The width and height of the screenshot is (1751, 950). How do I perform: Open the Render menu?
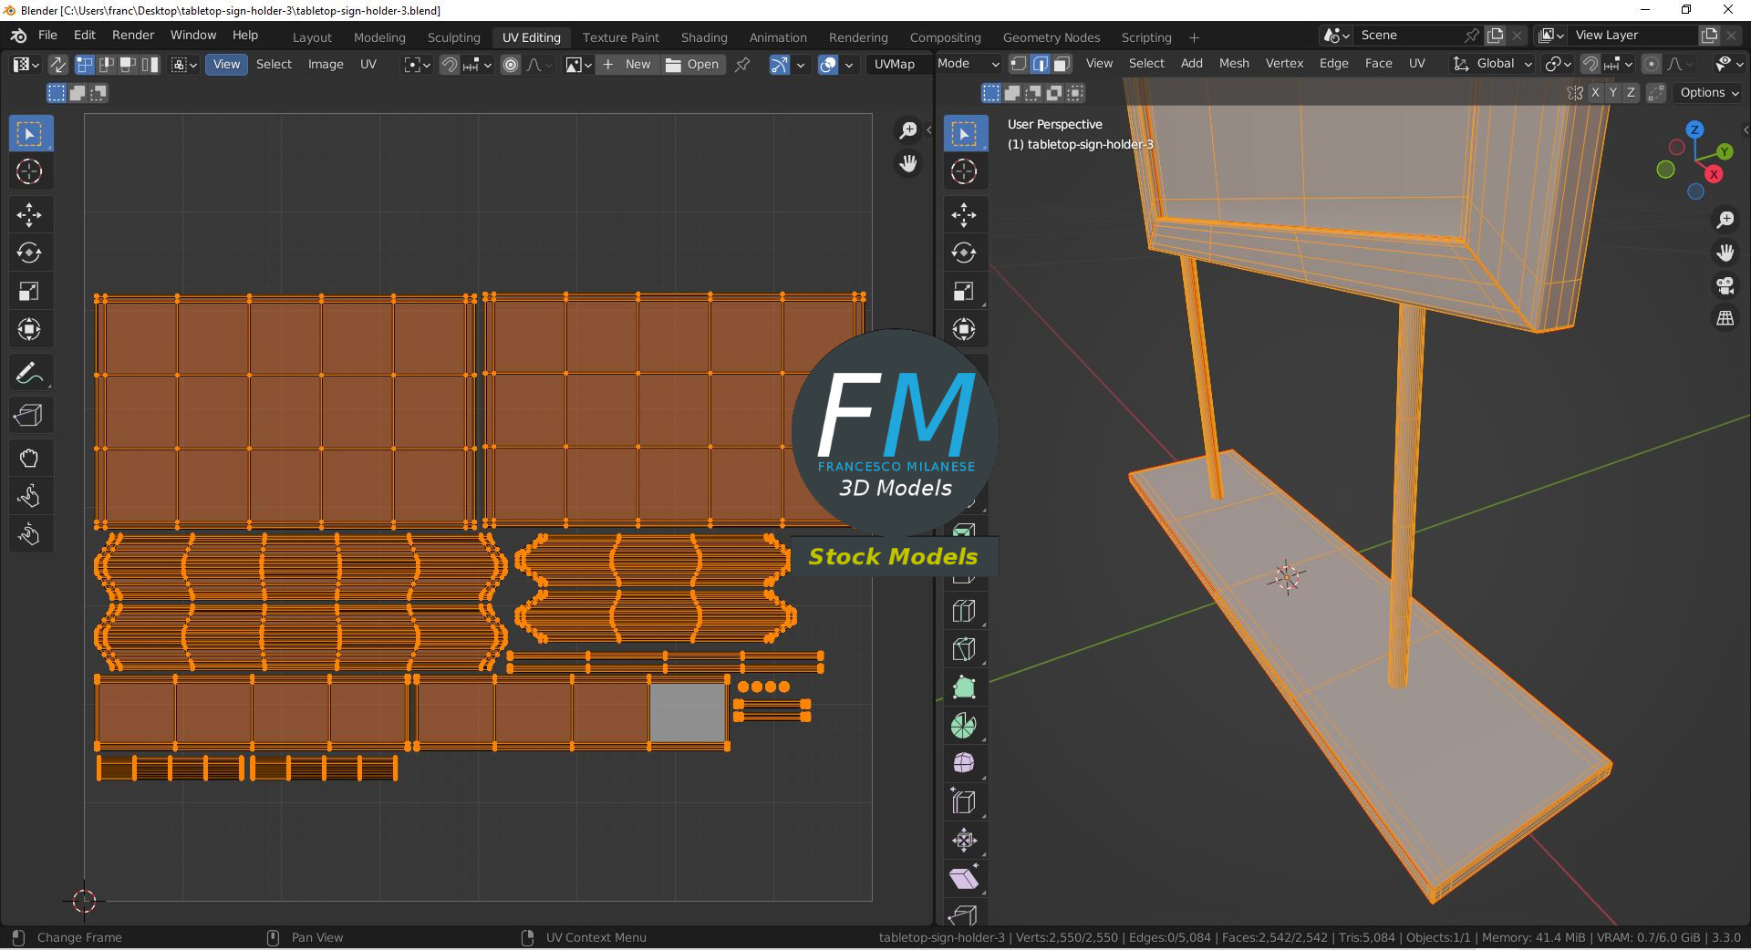coord(133,35)
